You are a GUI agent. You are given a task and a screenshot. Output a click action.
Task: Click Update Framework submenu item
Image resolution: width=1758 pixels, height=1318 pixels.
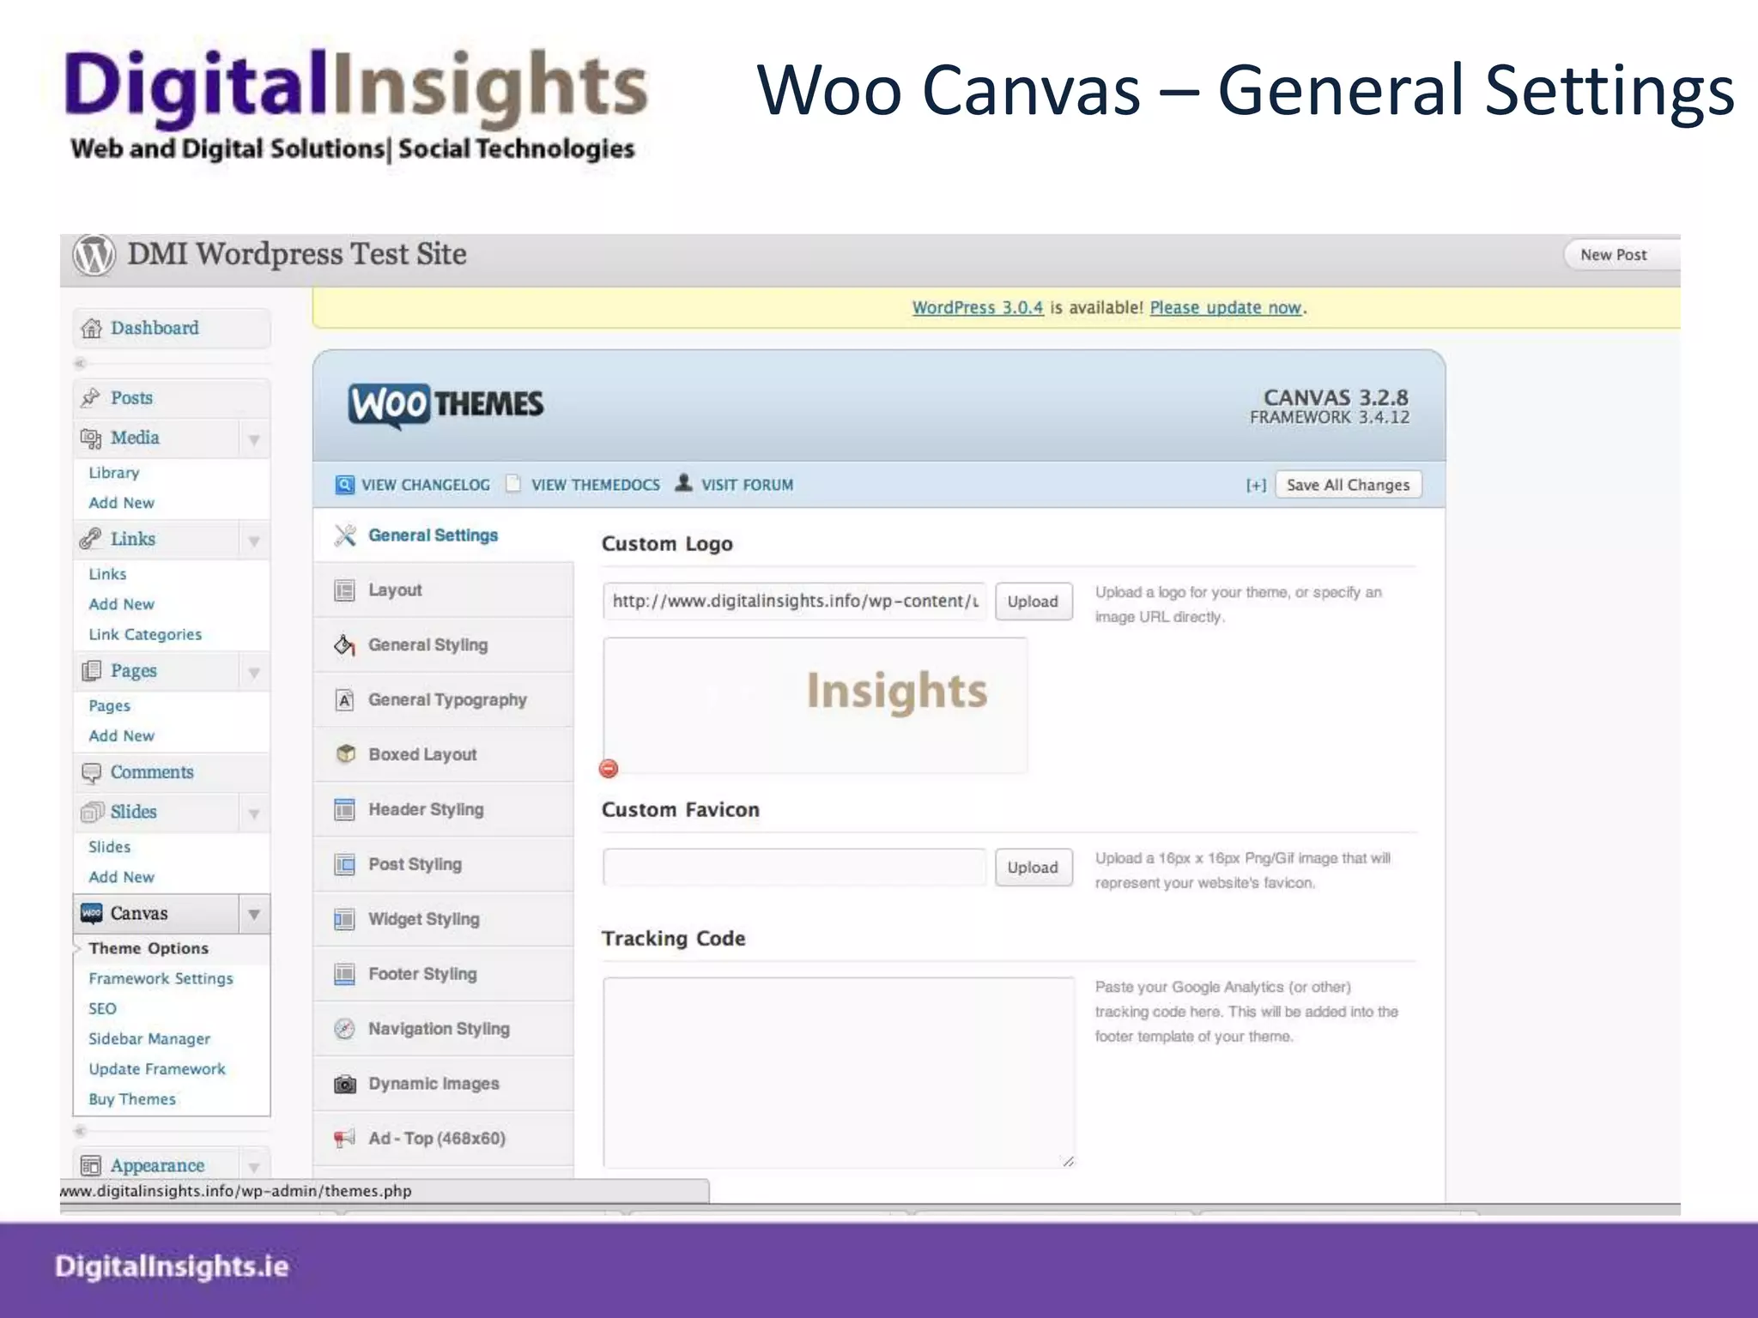[x=157, y=1069]
